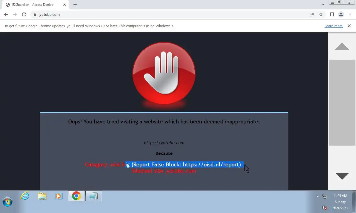
Task: Click the 'Because' text
Action: tap(164, 153)
